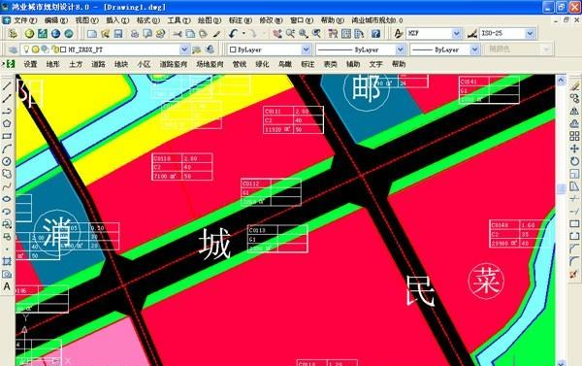The image size is (582, 366).
Task: Open the 绿化 planning menu
Action: (x=262, y=64)
